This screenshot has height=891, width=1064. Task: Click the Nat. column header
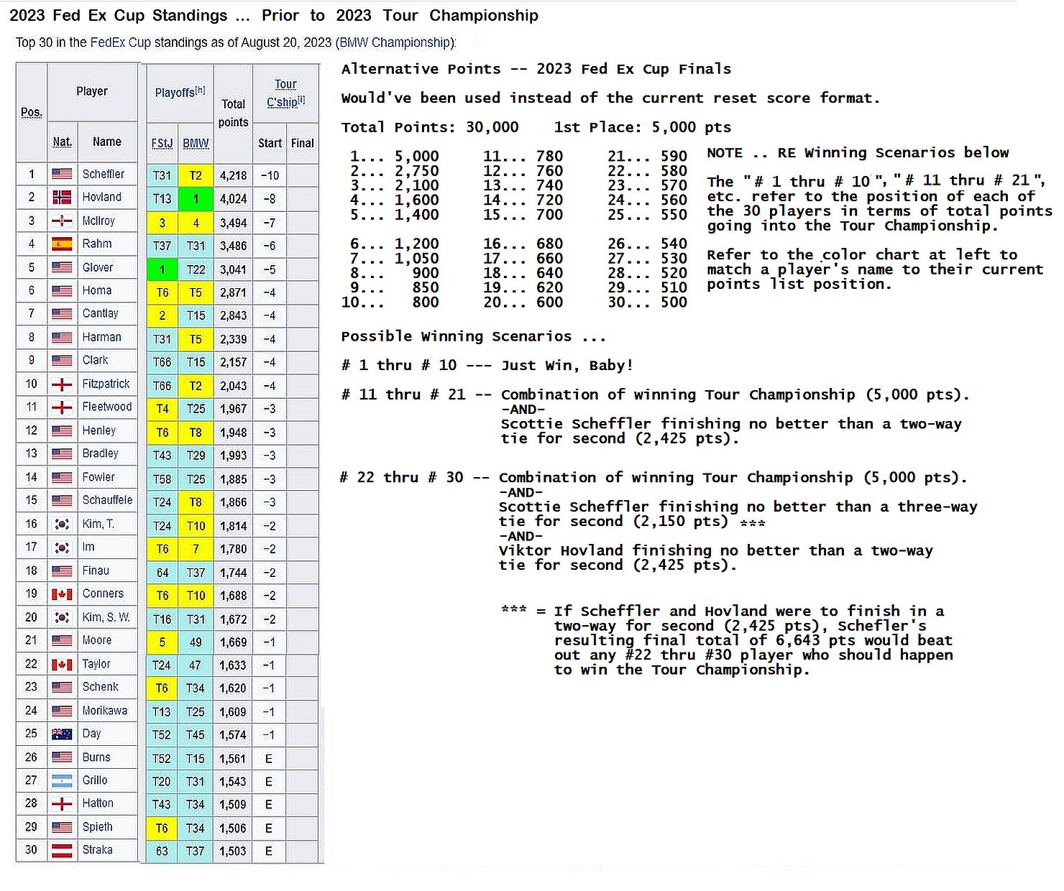(62, 142)
